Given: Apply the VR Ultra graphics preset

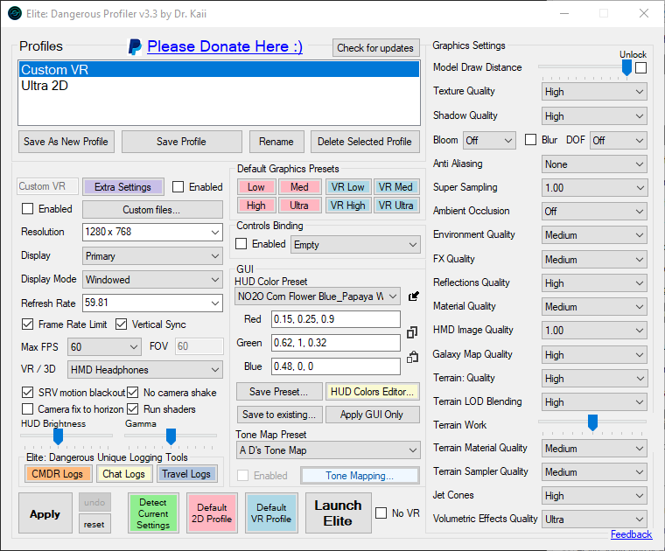Looking at the screenshot, I should (x=396, y=206).
